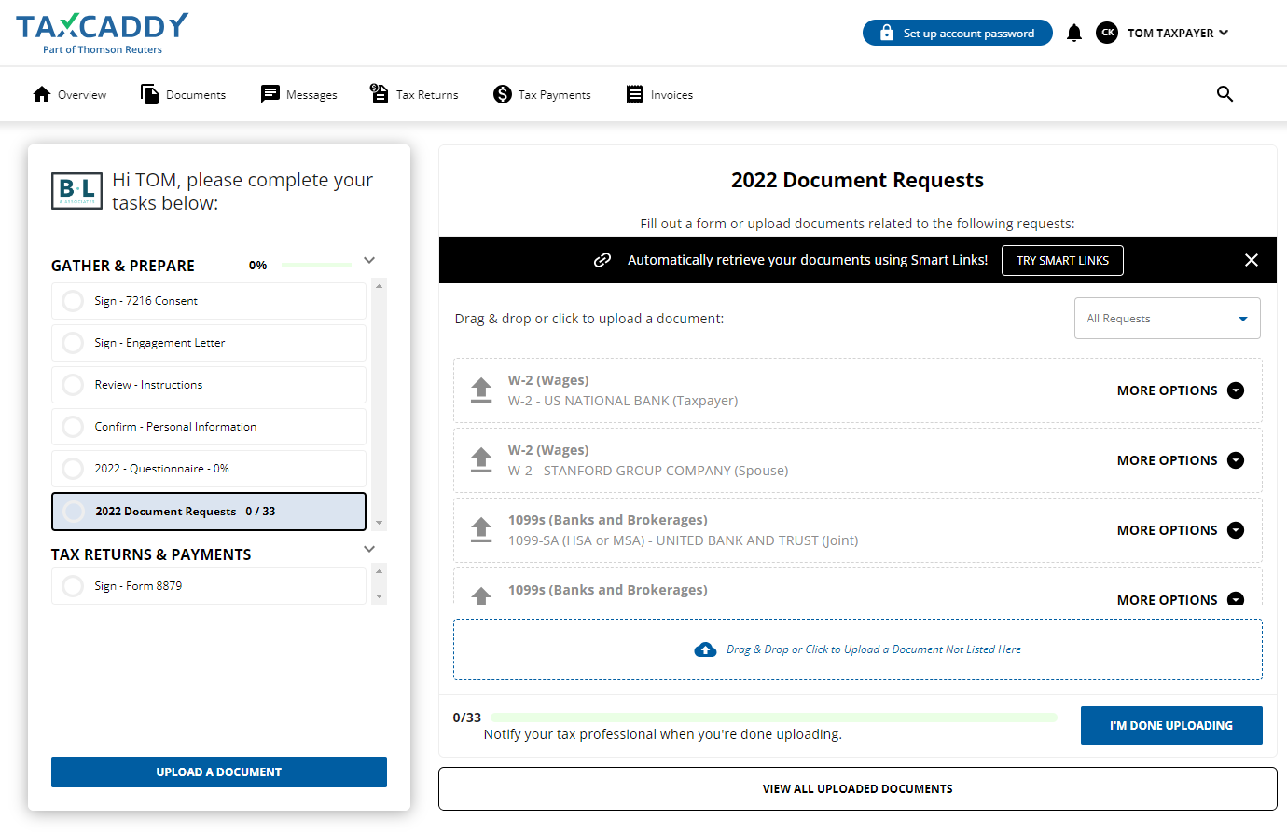Open Tax Payments page
This screenshot has width=1287, height=834.
(x=542, y=94)
